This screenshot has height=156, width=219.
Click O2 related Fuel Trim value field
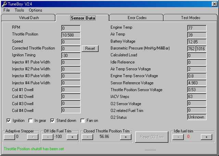tap(197, 110)
